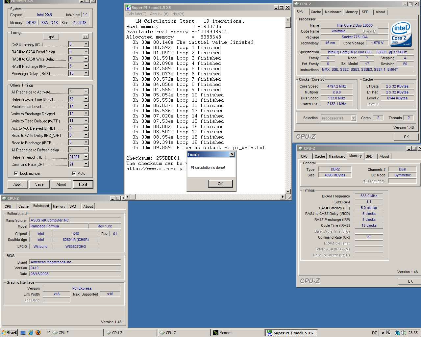
Task: Expand the CAS# Latency dropdown
Action: pos(86,44)
